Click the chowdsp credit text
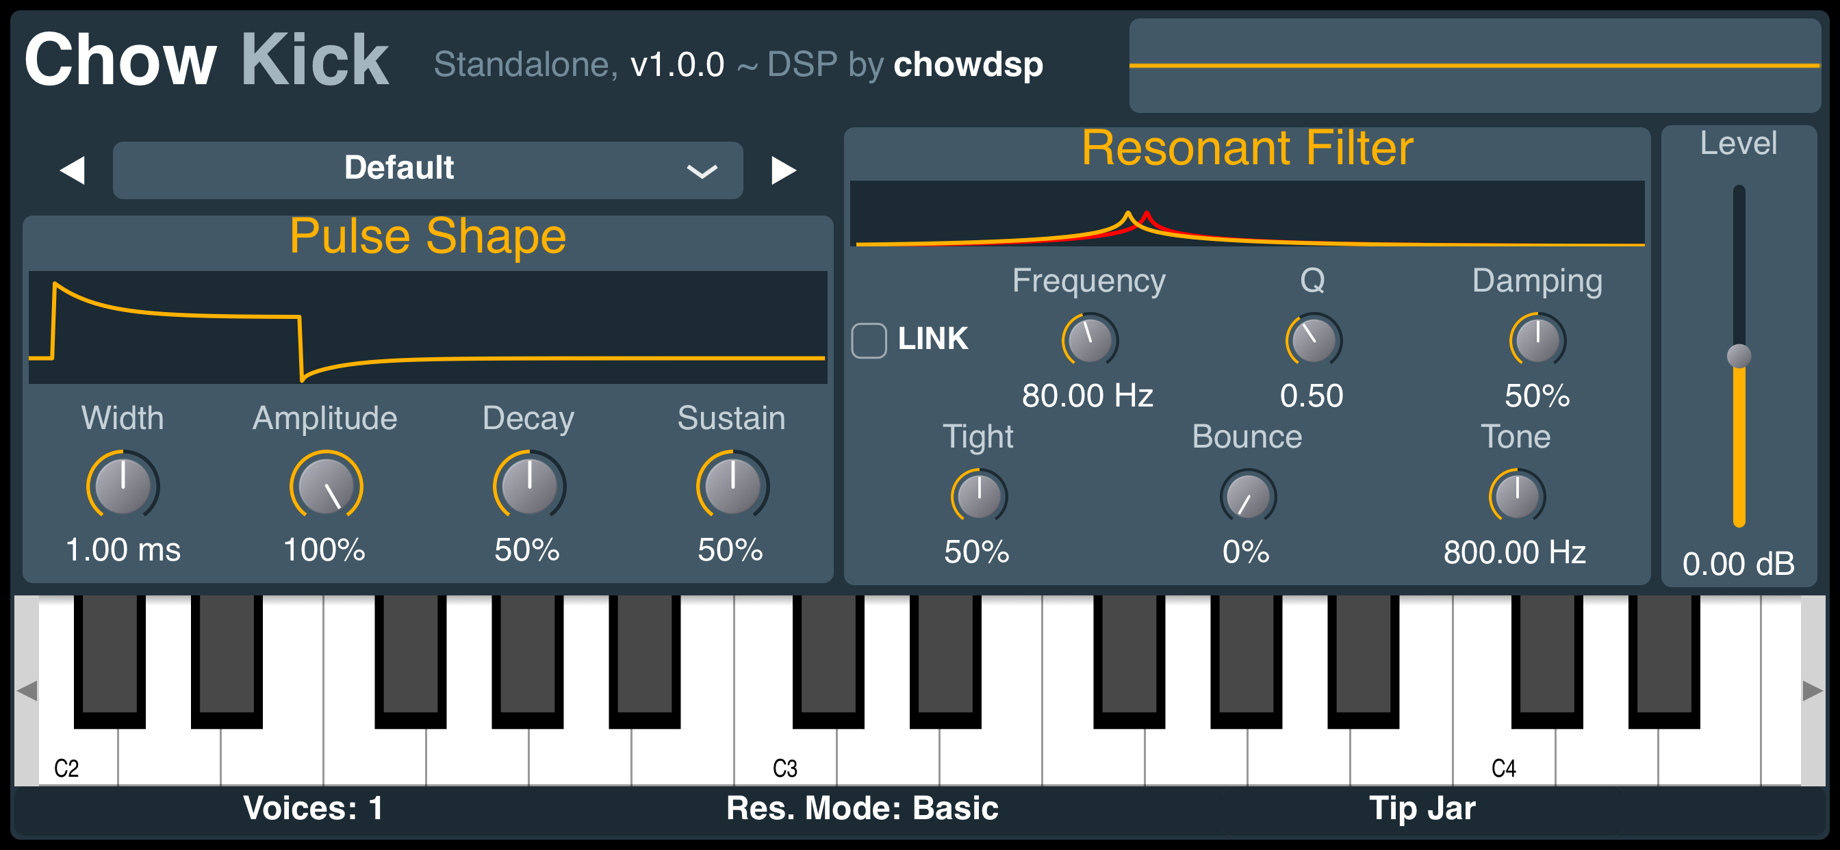 pyautogui.click(x=968, y=64)
